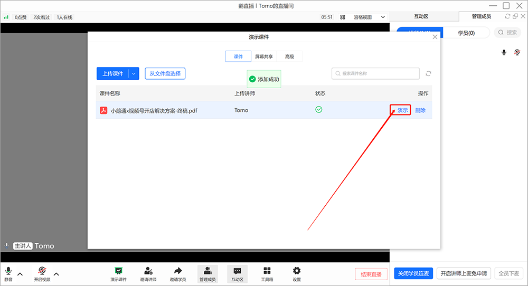Close the 演示课件 dialog

tap(435, 37)
